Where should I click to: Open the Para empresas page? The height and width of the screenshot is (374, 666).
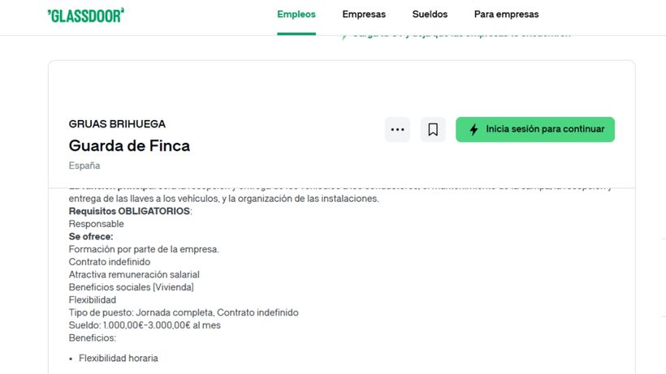[506, 15]
